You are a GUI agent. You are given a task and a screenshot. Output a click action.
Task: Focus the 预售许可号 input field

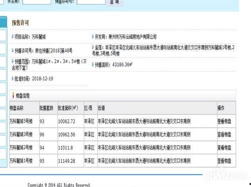[91, 2]
